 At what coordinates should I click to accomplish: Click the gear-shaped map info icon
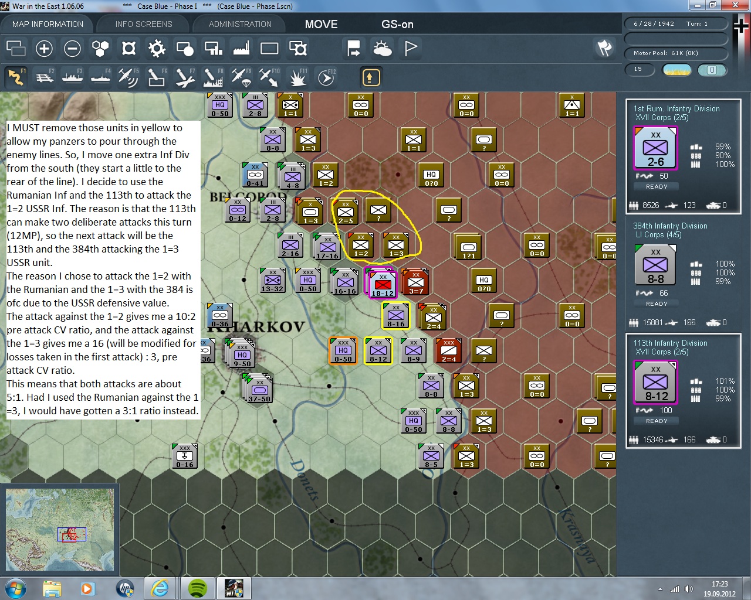click(157, 48)
